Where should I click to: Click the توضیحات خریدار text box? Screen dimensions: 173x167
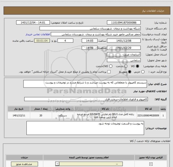pyautogui.click(x=85, y=128)
